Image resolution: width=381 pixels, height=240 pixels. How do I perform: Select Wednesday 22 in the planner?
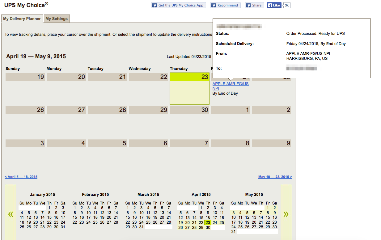(148, 77)
